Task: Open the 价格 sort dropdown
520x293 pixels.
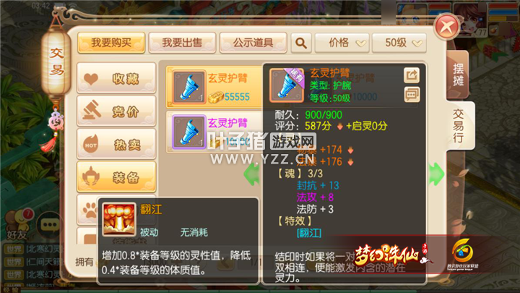Action: click(342, 43)
